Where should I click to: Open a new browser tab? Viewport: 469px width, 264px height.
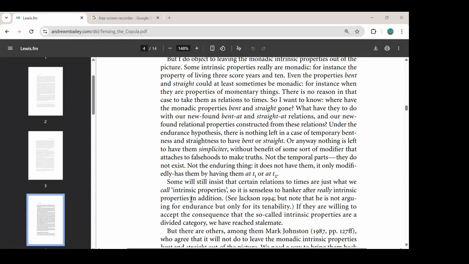[169, 18]
